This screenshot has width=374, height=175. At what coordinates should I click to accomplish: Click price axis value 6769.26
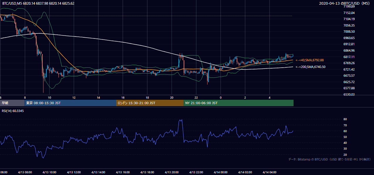349,63
